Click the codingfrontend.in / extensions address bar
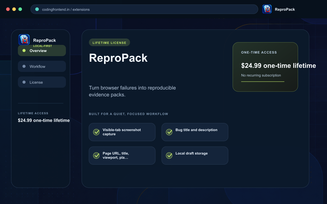This screenshot has width=327, height=204. [144, 9]
